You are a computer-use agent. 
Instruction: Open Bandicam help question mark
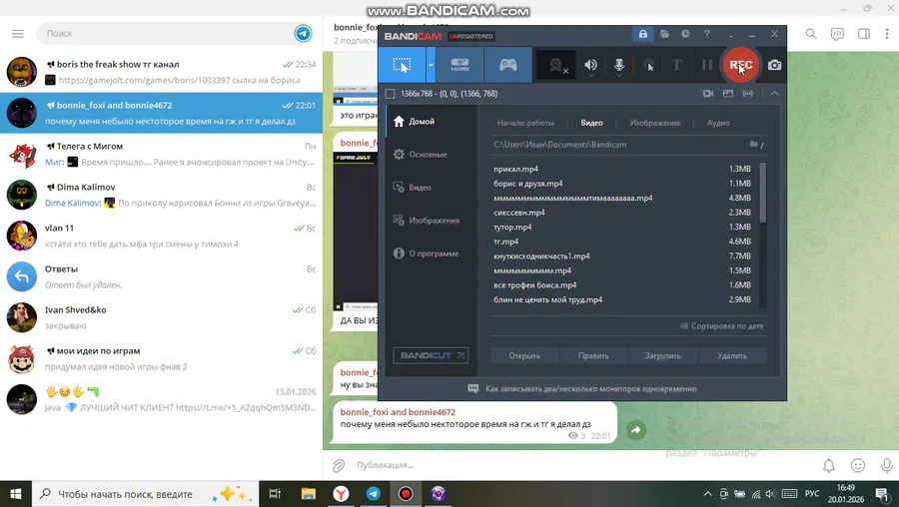click(x=707, y=34)
